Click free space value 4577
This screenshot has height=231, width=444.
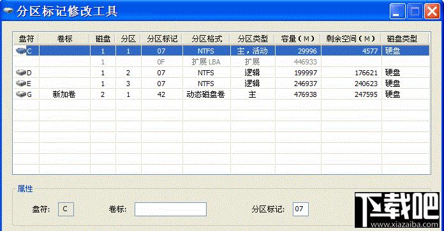[x=370, y=51]
